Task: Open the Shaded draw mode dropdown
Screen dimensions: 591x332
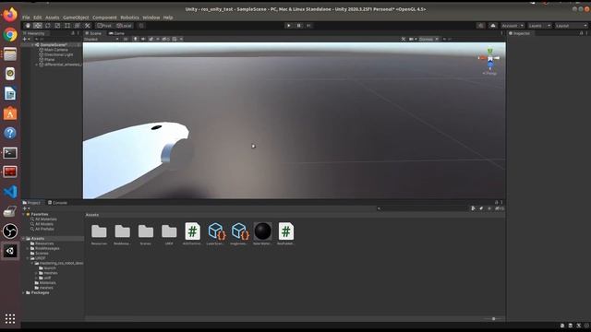Action: point(101,39)
